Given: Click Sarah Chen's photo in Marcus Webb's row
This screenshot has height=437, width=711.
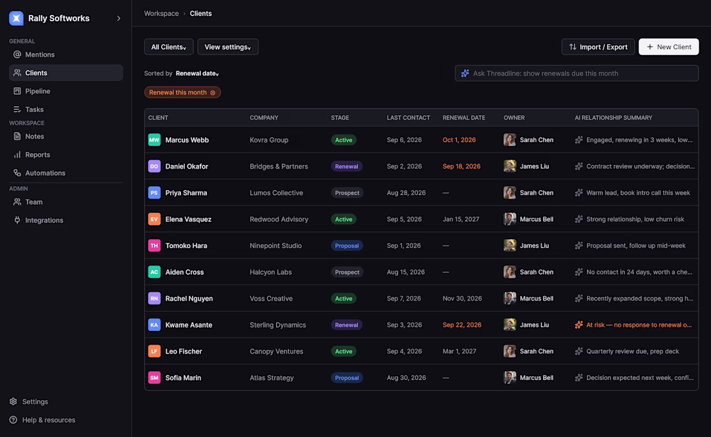Looking at the screenshot, I should point(510,140).
